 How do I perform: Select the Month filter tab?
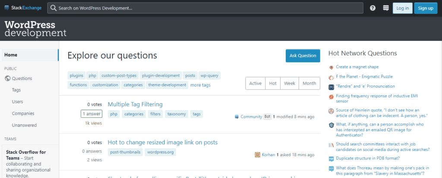(x=309, y=83)
